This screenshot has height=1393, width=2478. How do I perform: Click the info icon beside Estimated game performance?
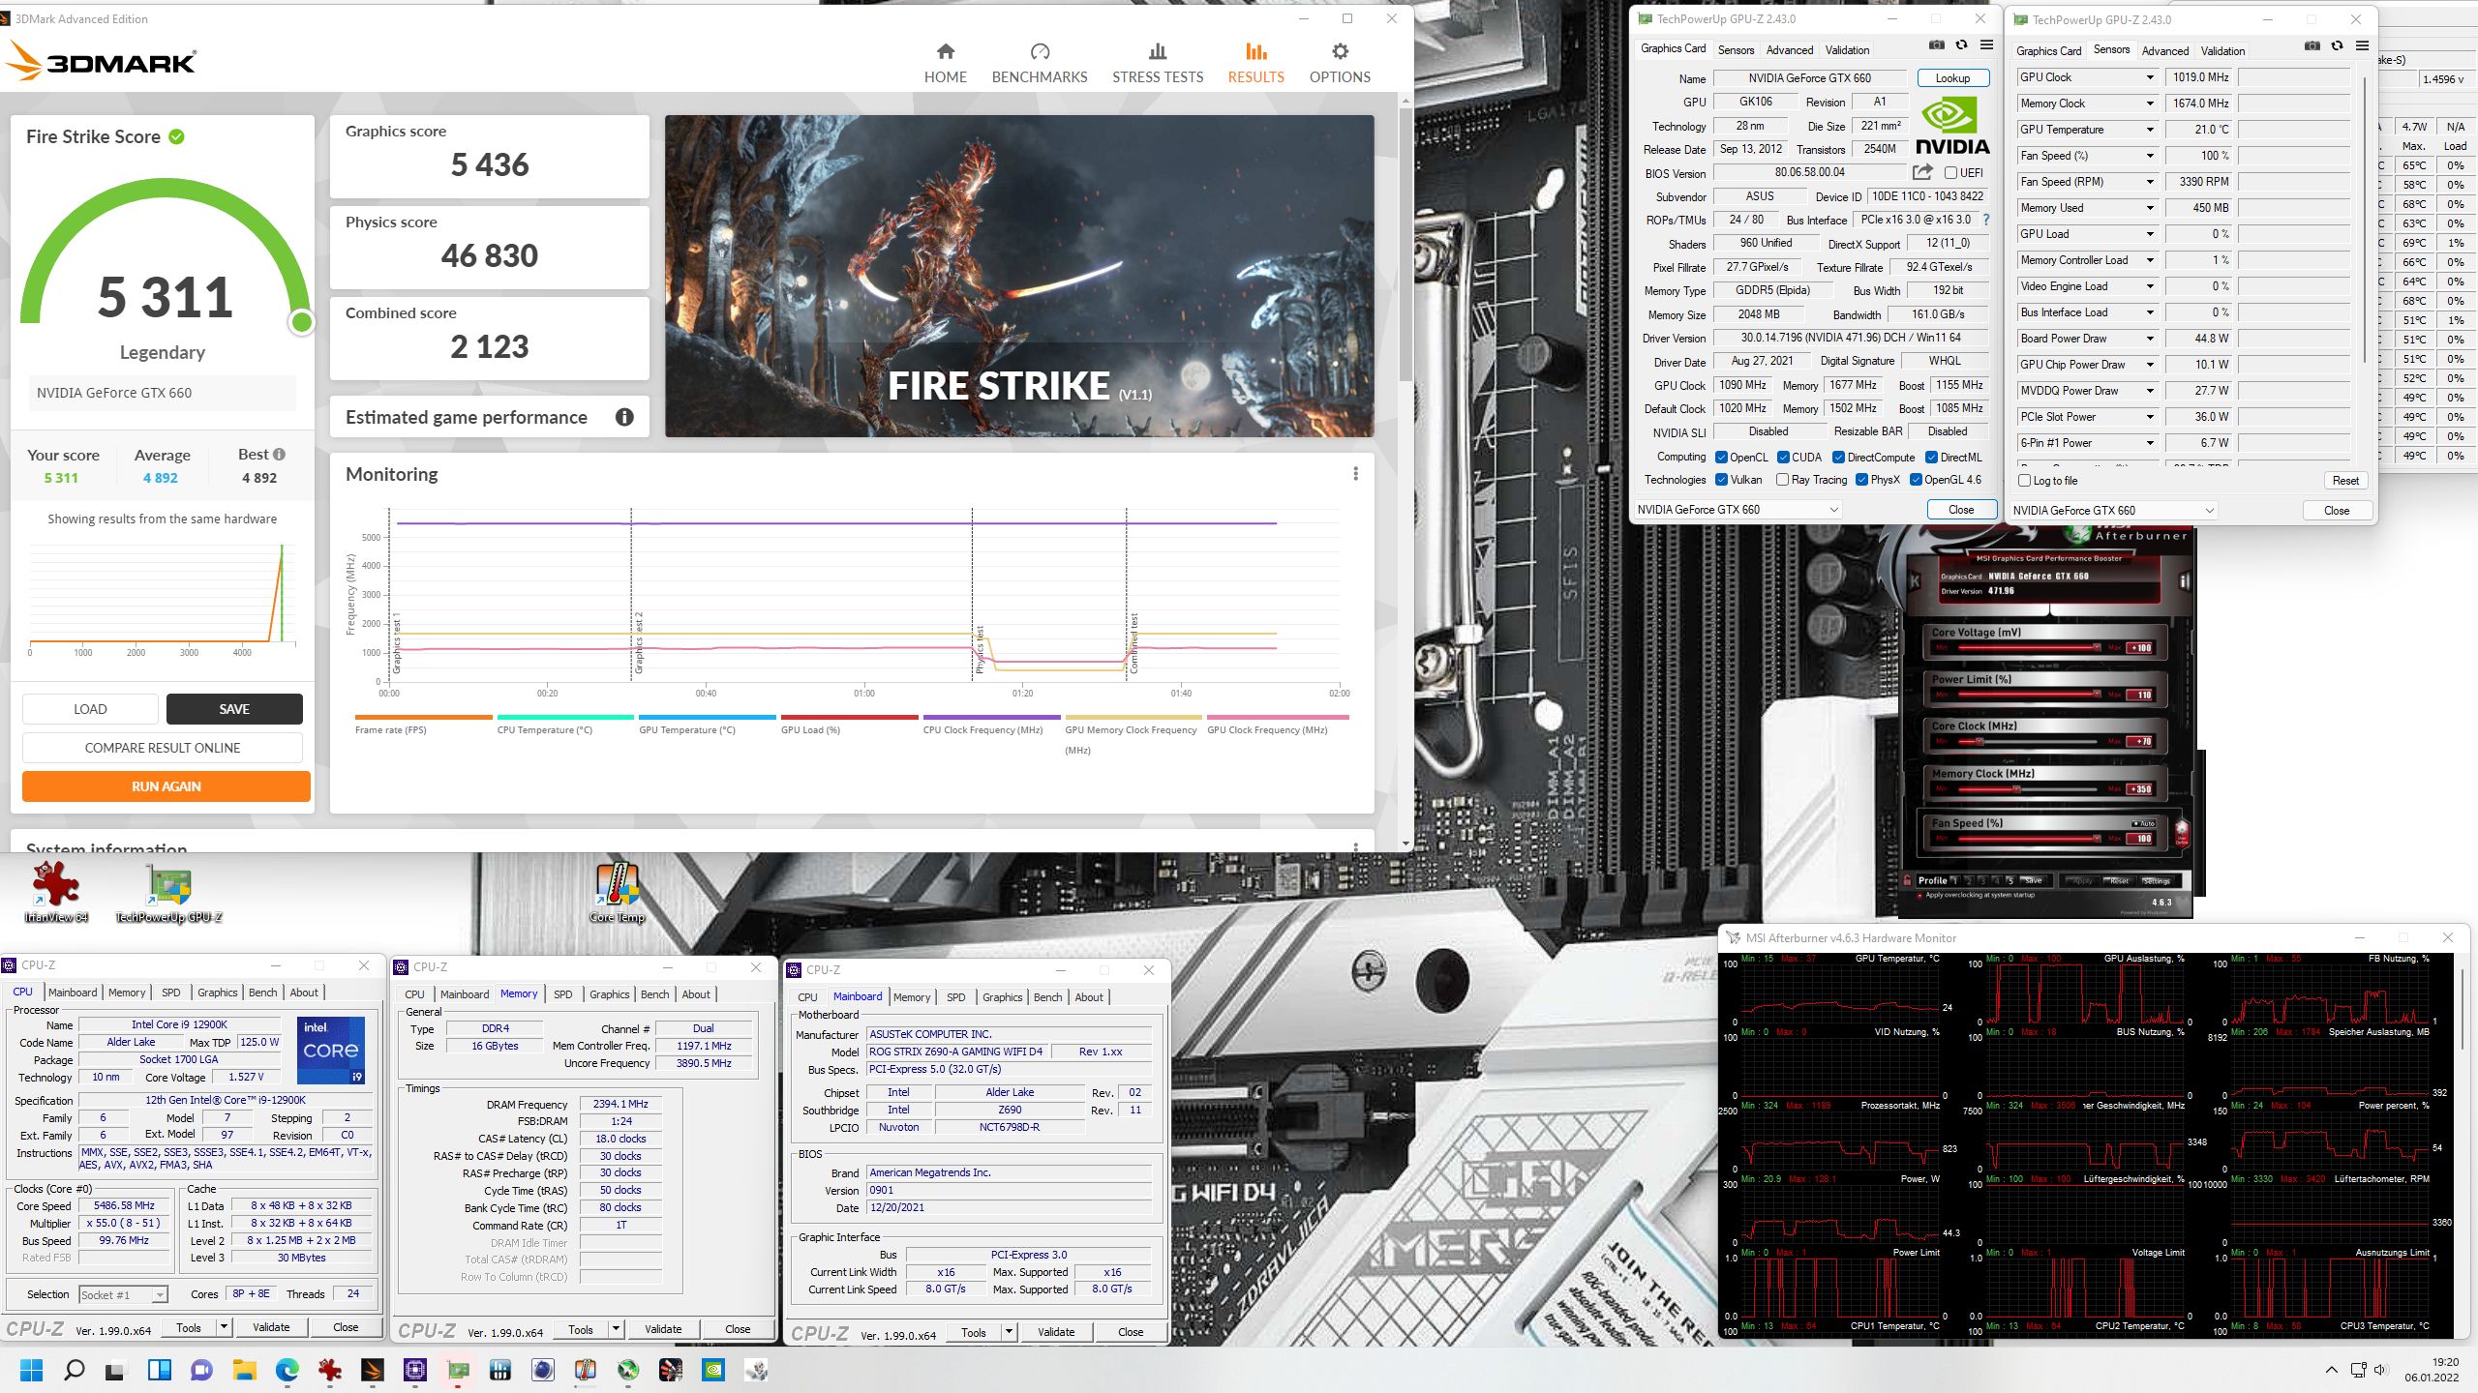(624, 417)
